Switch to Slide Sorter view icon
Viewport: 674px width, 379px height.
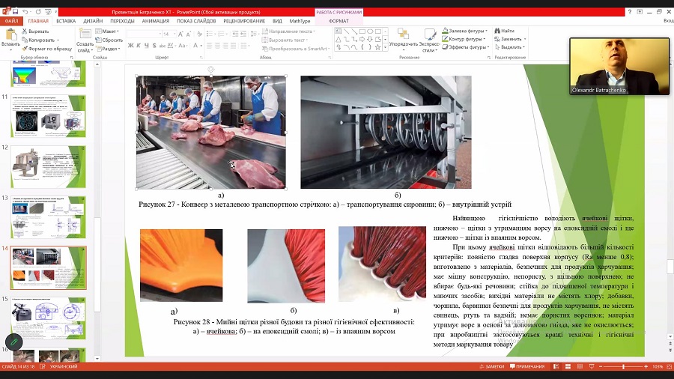coord(568,366)
